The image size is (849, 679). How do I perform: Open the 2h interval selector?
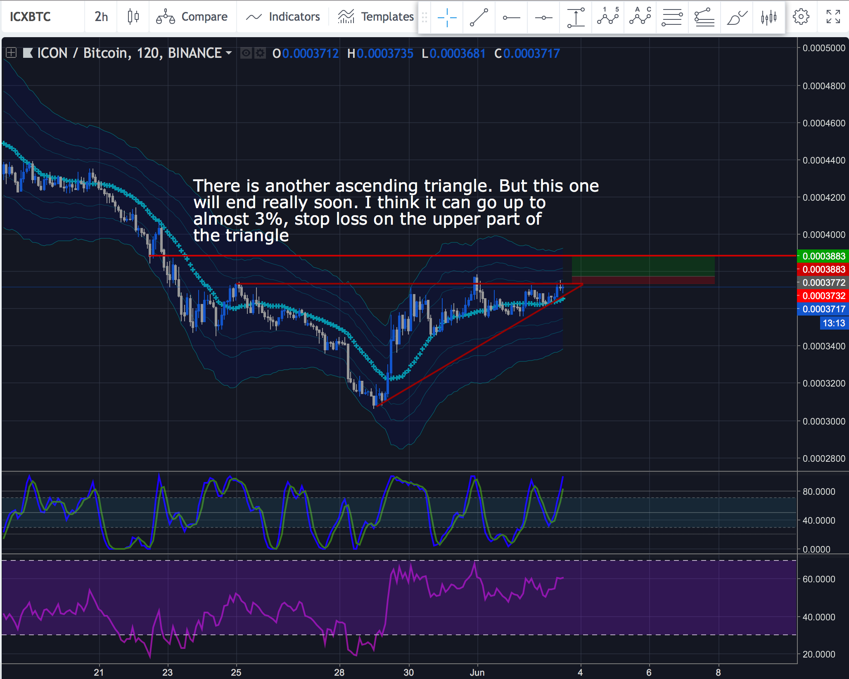[x=101, y=17]
